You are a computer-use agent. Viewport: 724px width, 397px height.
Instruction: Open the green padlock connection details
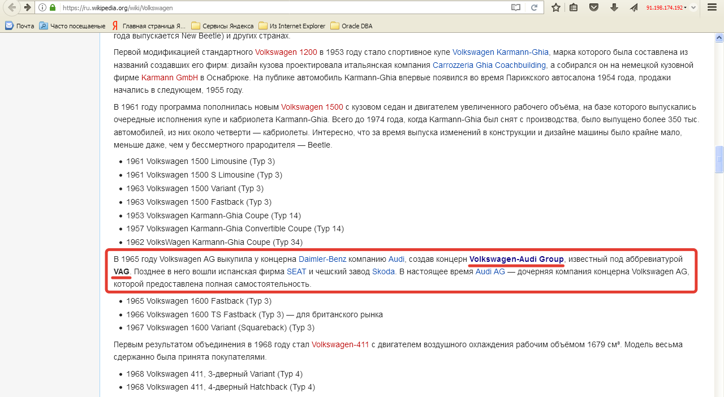point(53,8)
